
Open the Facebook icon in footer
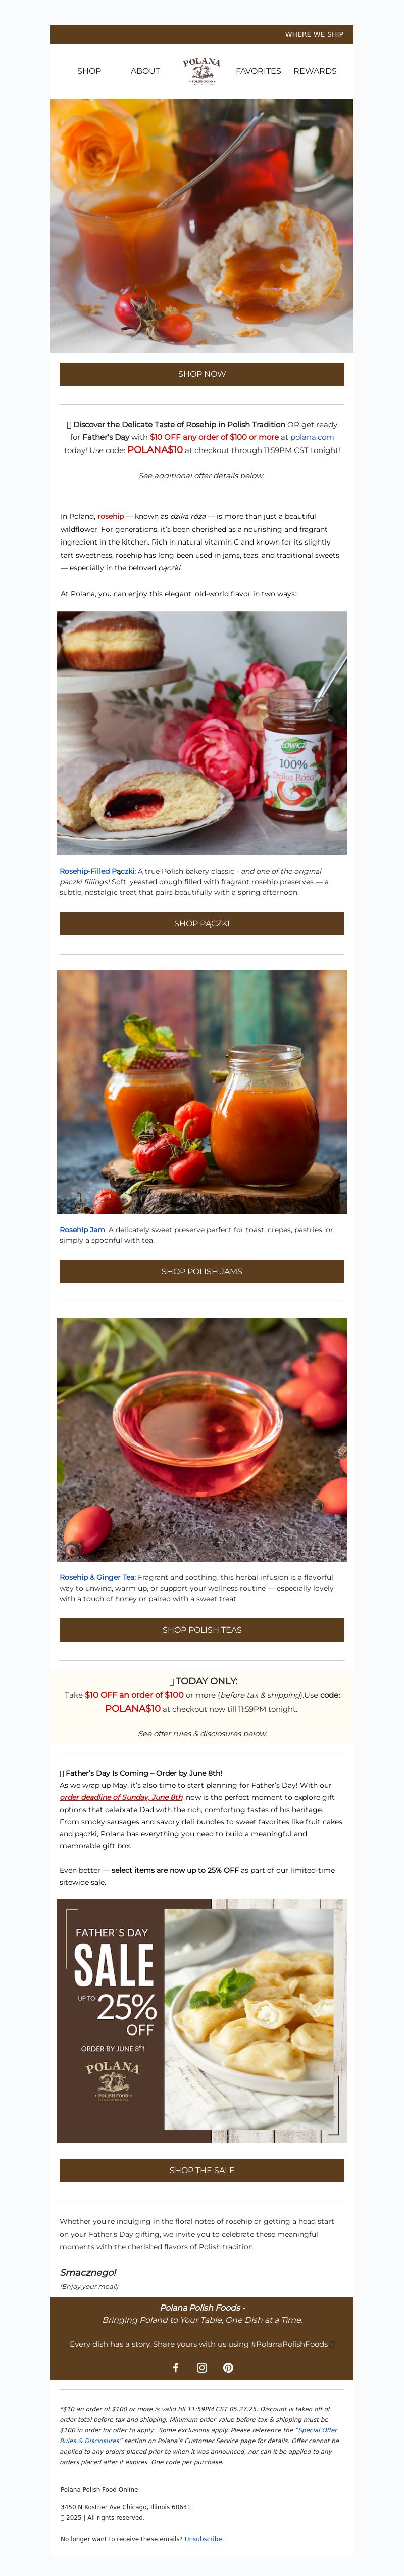click(176, 2367)
